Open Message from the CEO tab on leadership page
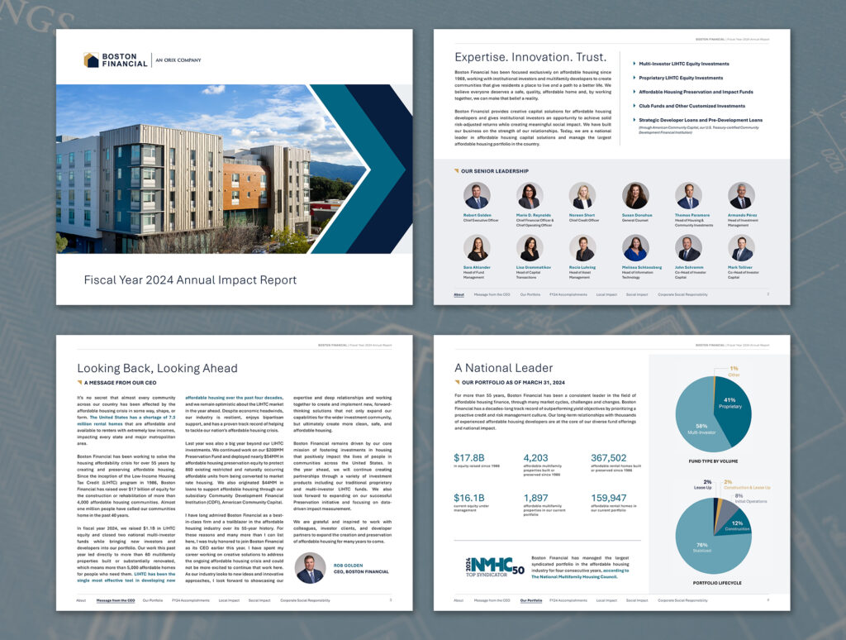Image resolution: width=846 pixels, height=640 pixels. click(x=492, y=295)
